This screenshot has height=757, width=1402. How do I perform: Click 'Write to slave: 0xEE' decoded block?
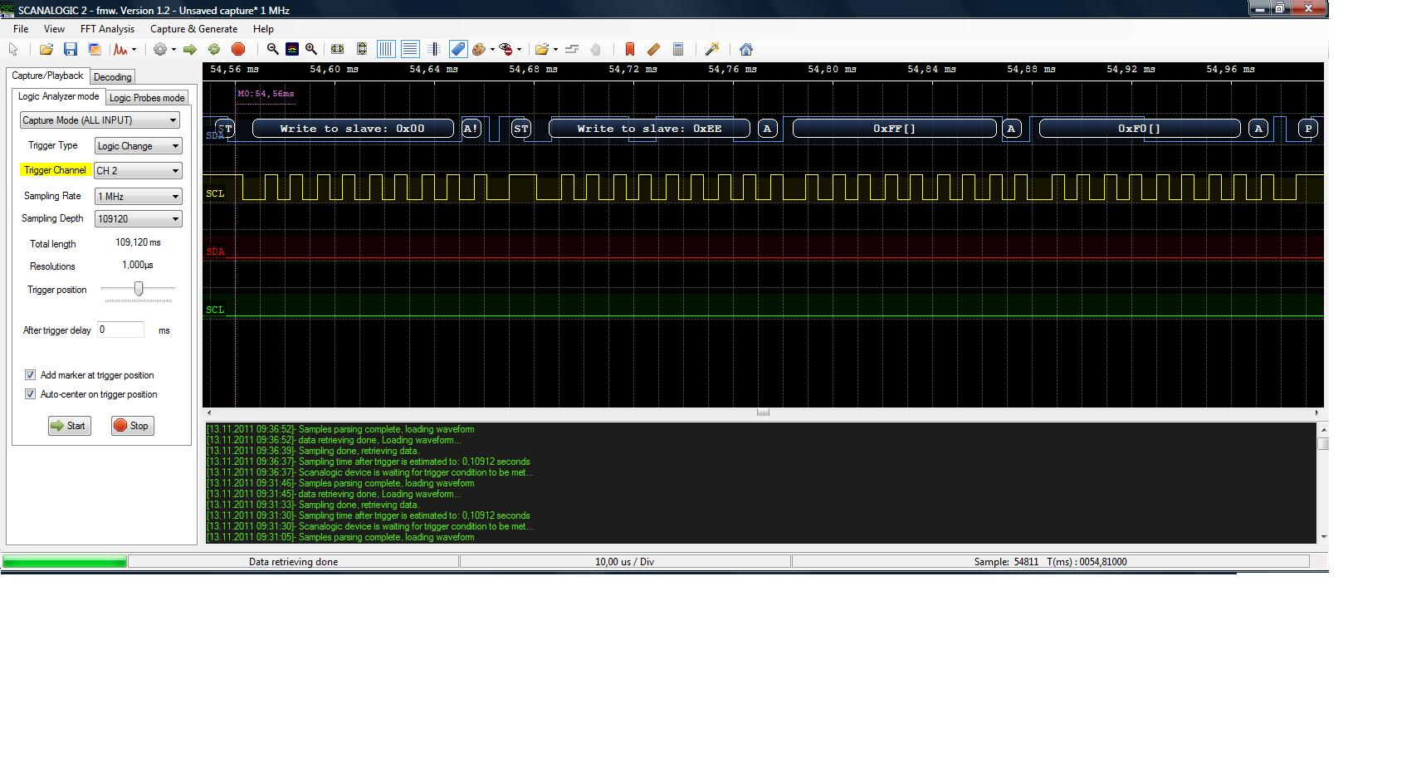point(649,129)
